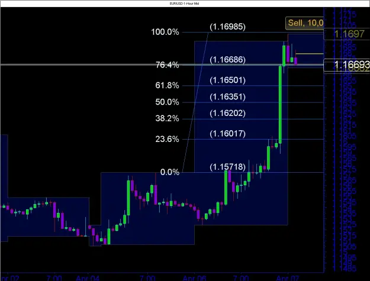The width and height of the screenshot is (370, 281).
Task: Click the (1.16017) price value
Action: [227, 134]
